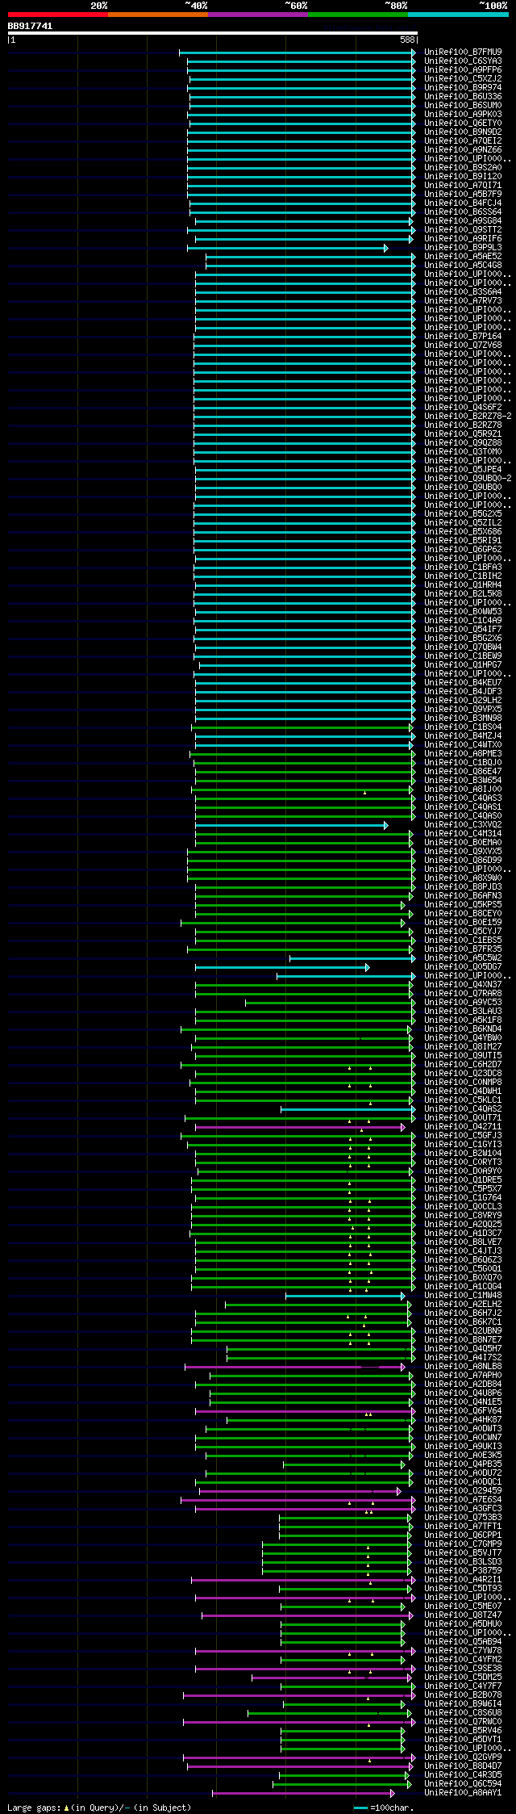Select hit UniRef100_Q5KPS5

click(463, 904)
